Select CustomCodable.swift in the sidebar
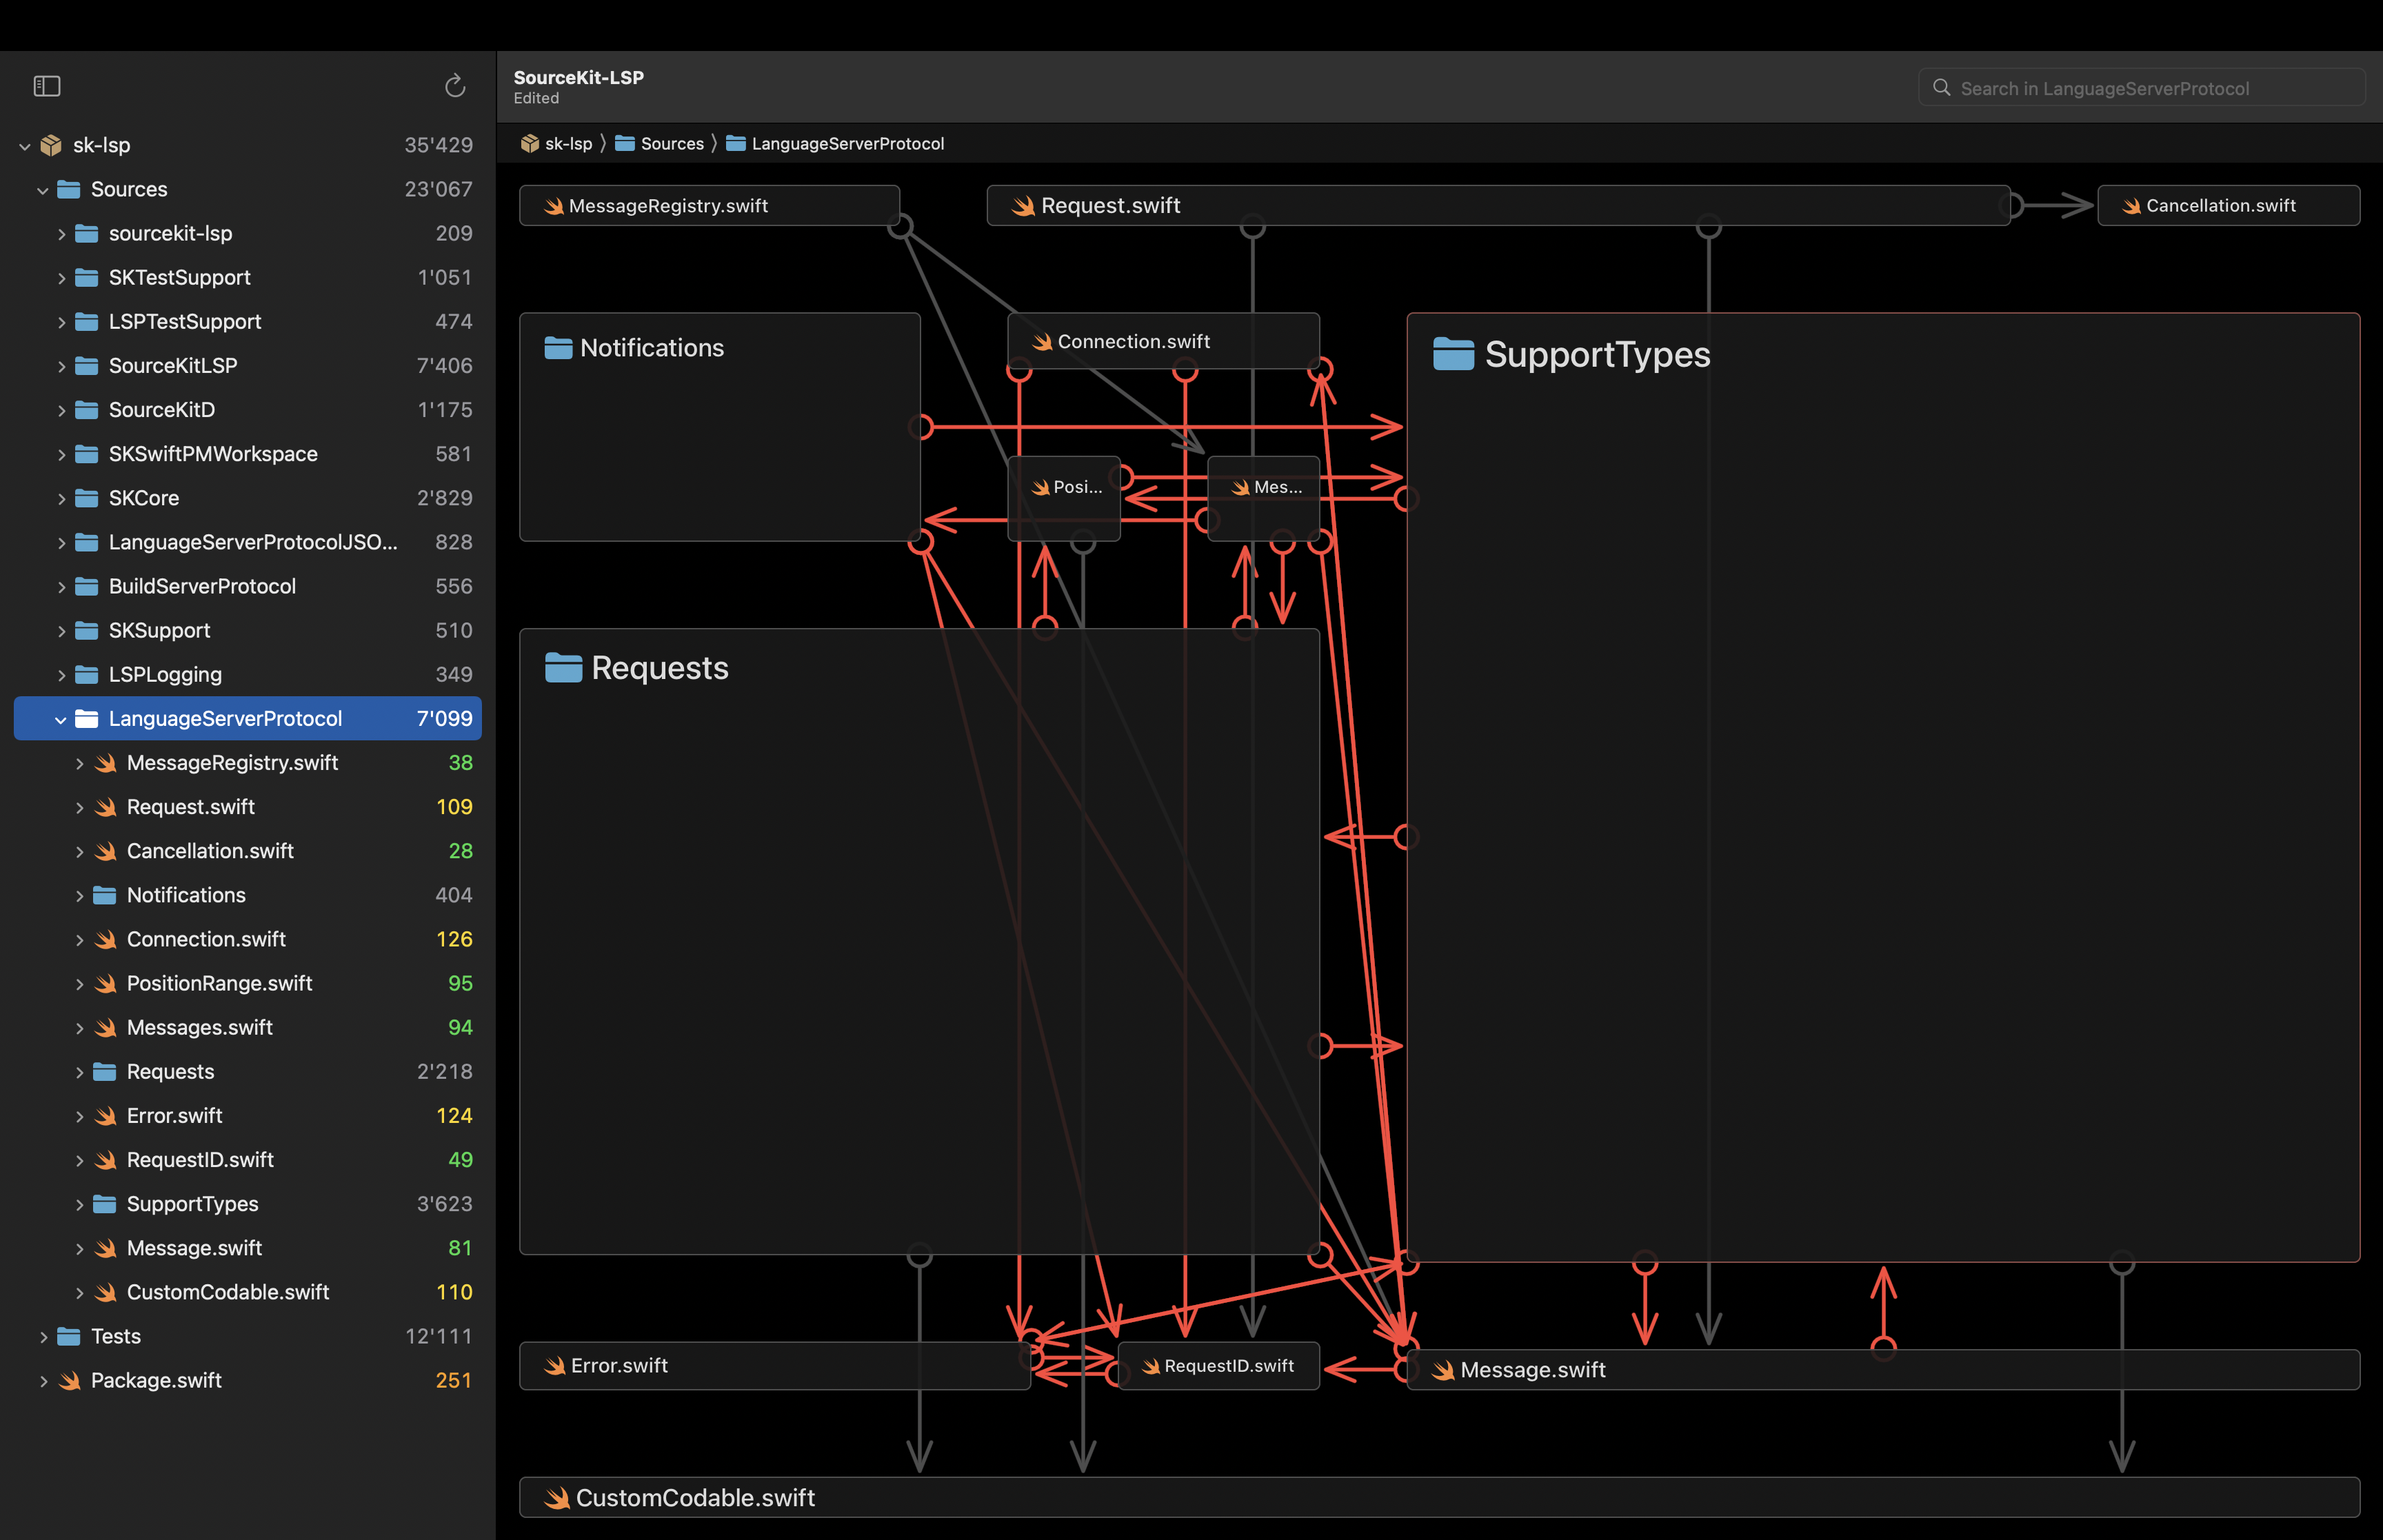Image resolution: width=2383 pixels, height=1540 pixels. click(248, 1292)
